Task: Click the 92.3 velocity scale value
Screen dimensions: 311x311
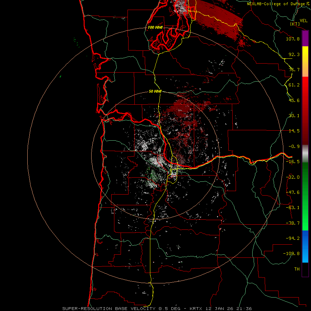Action: point(294,54)
